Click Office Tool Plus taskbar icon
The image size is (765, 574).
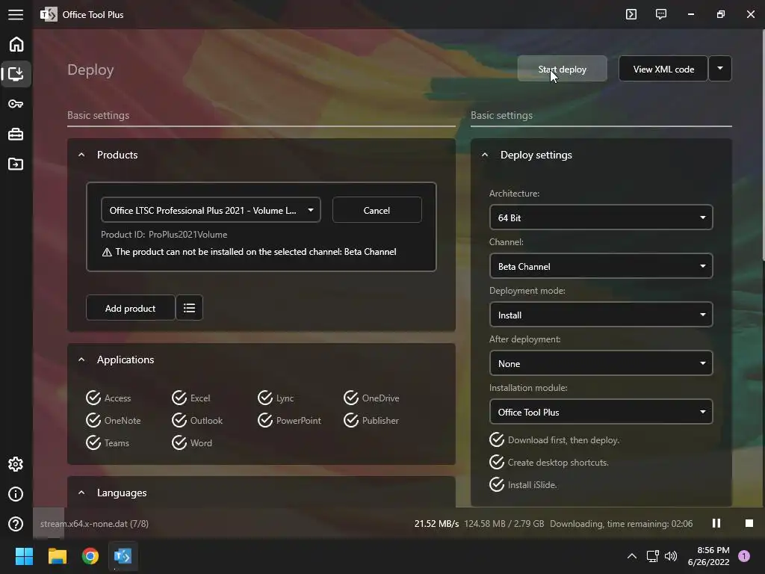click(x=123, y=556)
